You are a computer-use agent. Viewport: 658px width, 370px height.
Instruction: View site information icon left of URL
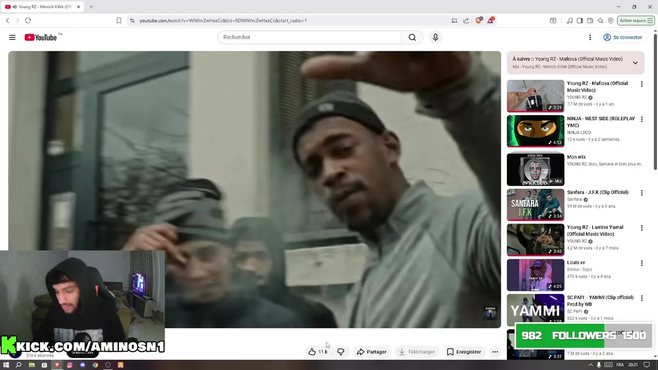tap(132, 21)
